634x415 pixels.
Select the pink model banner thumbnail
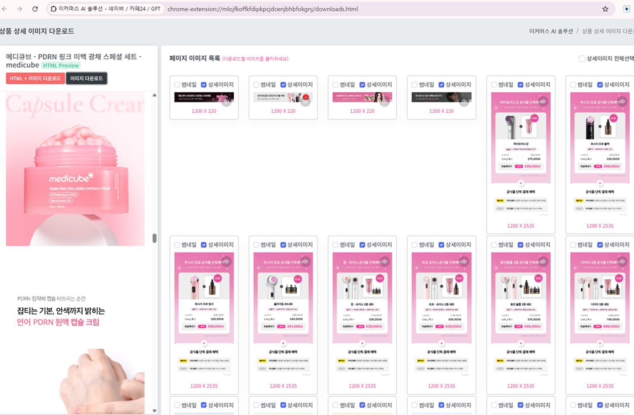(x=362, y=97)
